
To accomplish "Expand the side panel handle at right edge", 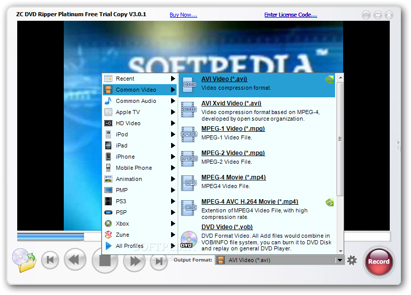I will pyautogui.click(x=398, y=146).
